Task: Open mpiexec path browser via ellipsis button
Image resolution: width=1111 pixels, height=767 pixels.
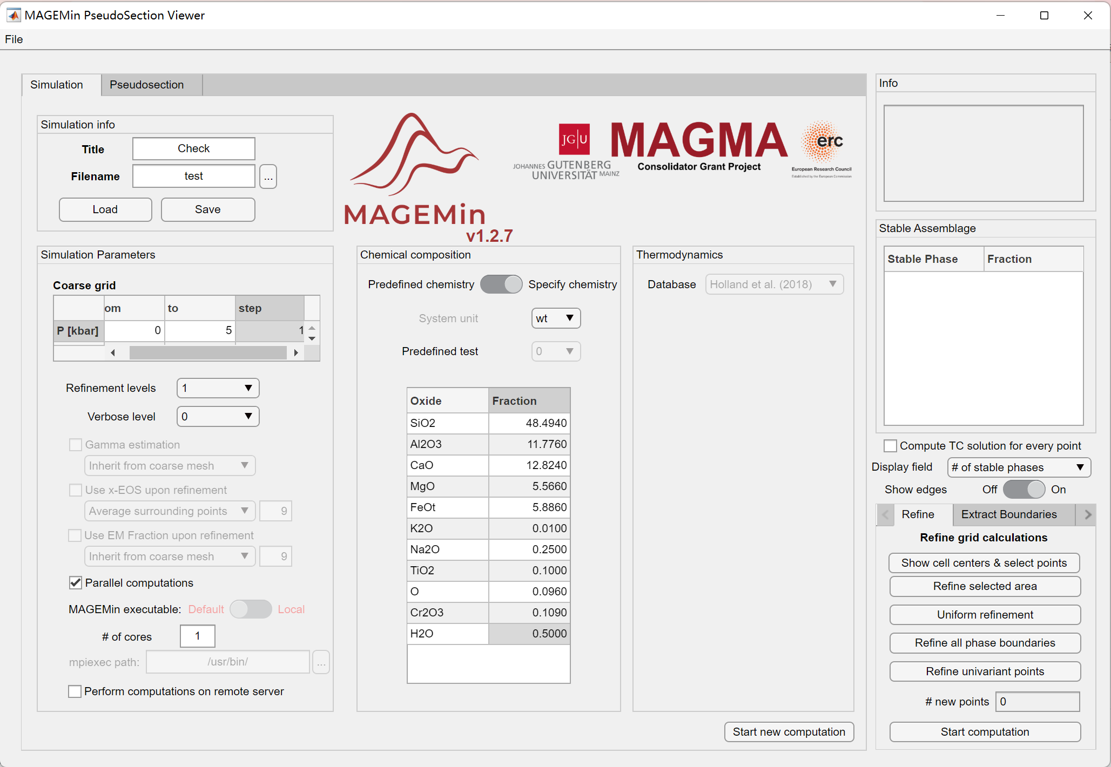Action: click(x=321, y=662)
